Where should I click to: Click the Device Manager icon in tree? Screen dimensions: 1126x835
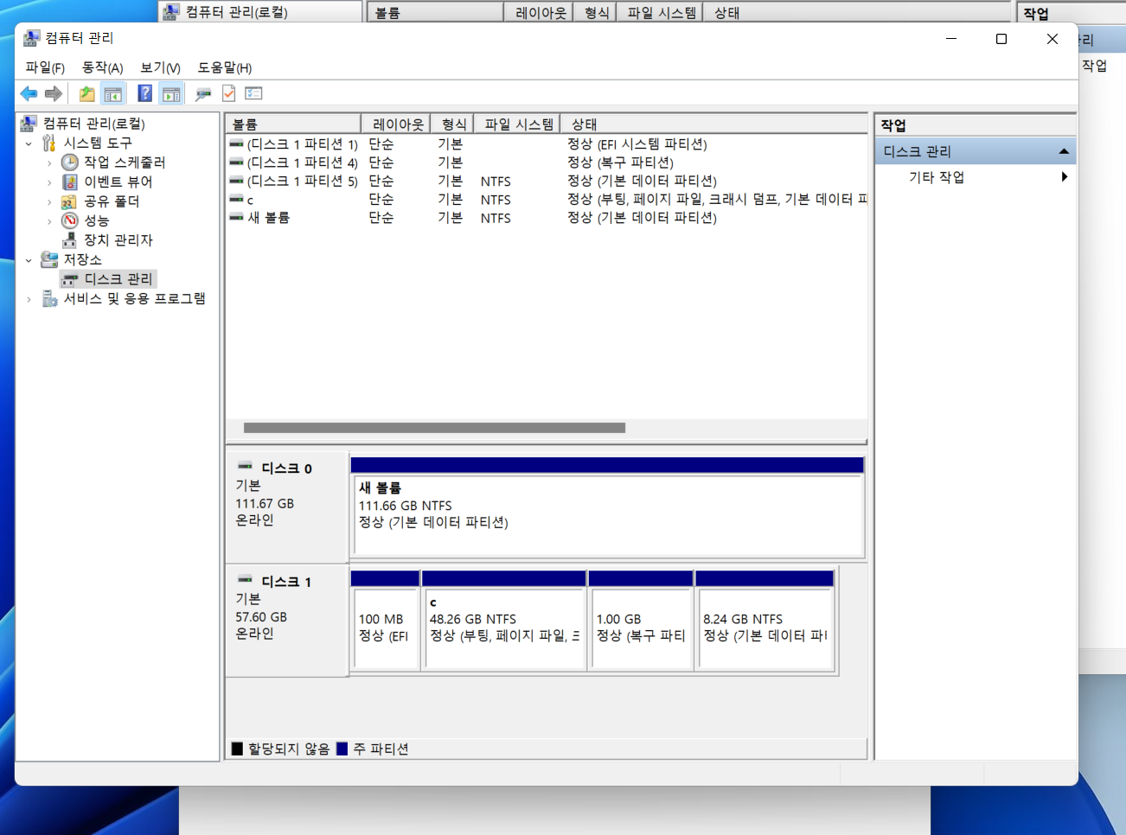(x=70, y=239)
